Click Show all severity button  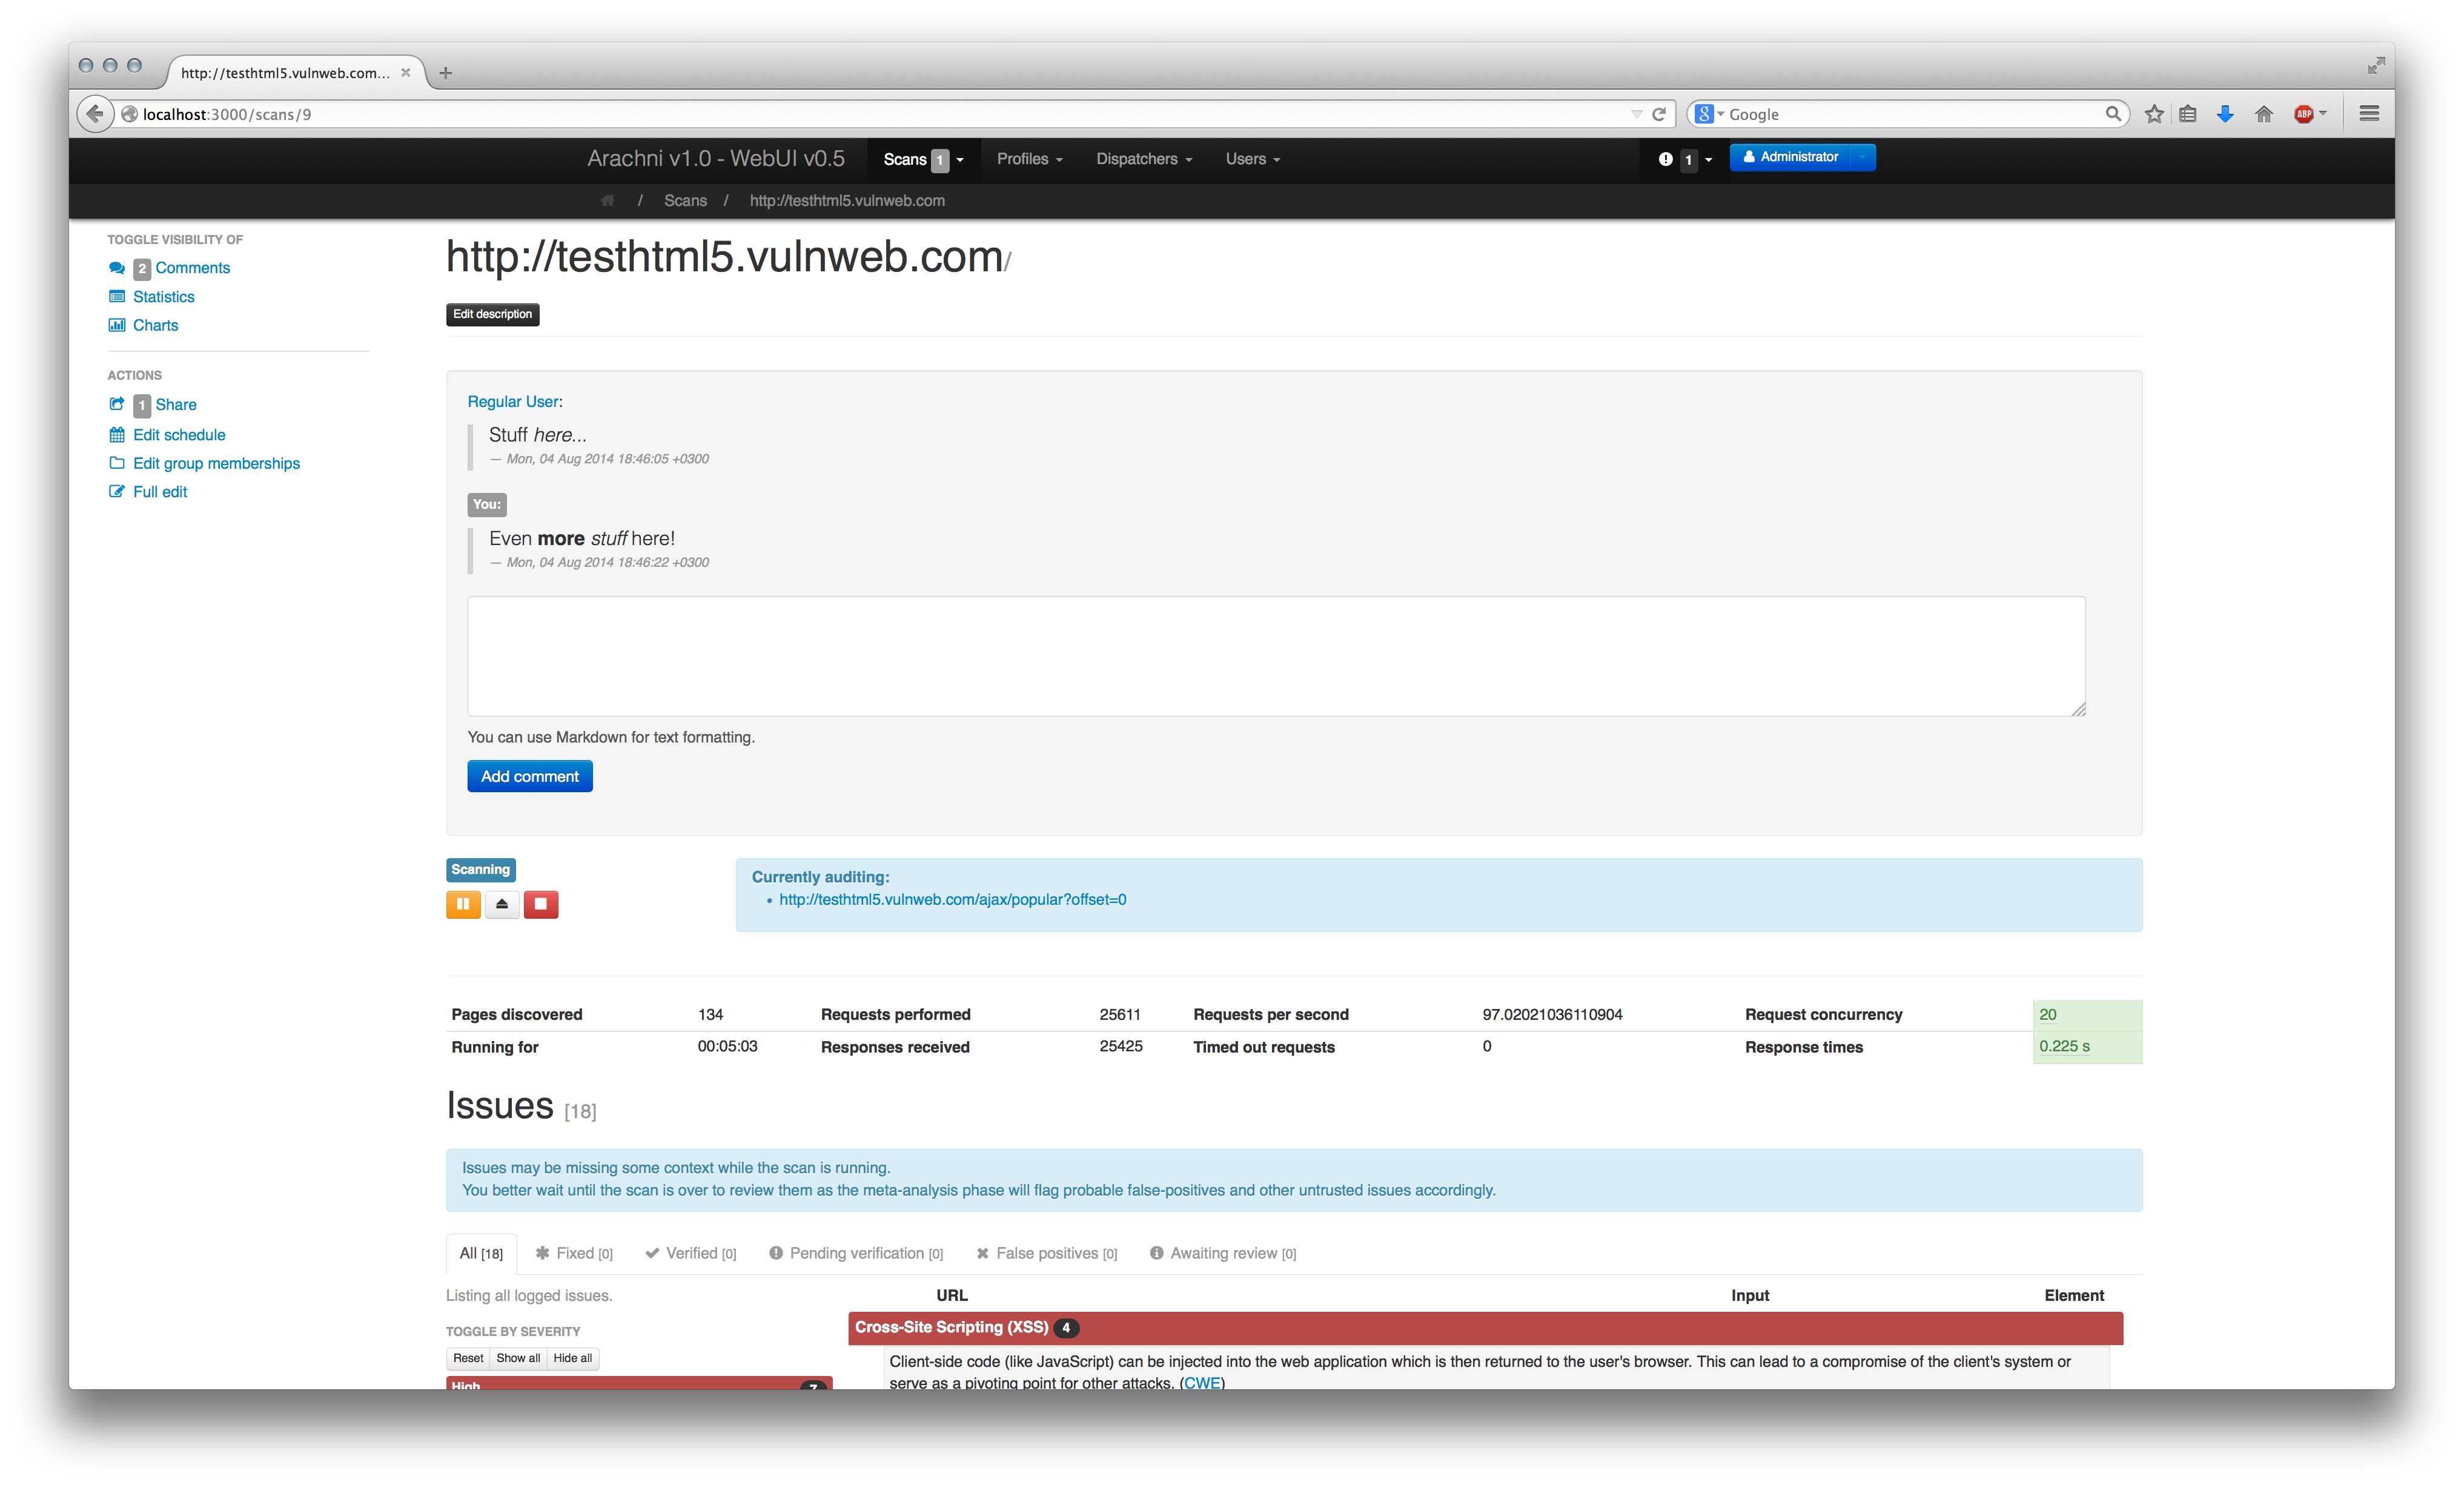pyautogui.click(x=518, y=1358)
